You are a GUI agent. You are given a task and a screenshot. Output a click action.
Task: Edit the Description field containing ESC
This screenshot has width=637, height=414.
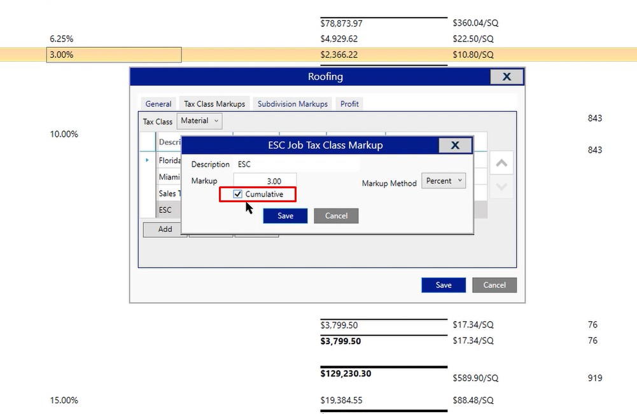296,164
